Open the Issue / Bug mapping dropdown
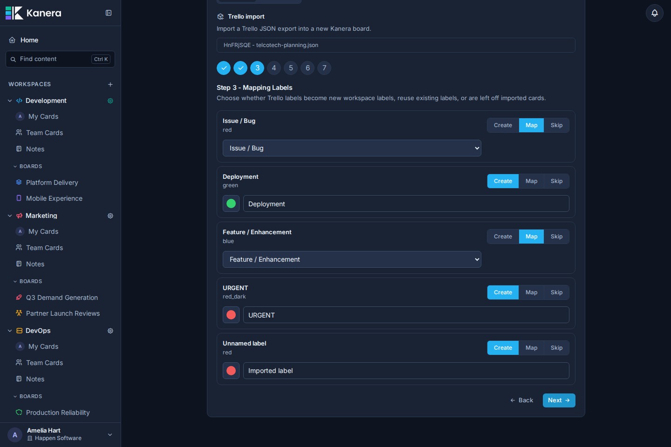Image resolution: width=671 pixels, height=447 pixels. [352, 148]
